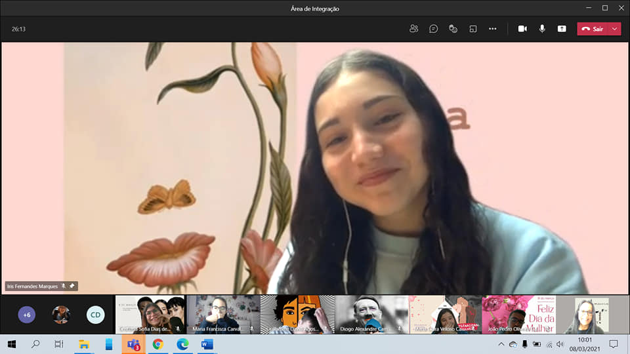Select the CD initials participant avatar
The height and width of the screenshot is (354, 630).
[x=96, y=315]
